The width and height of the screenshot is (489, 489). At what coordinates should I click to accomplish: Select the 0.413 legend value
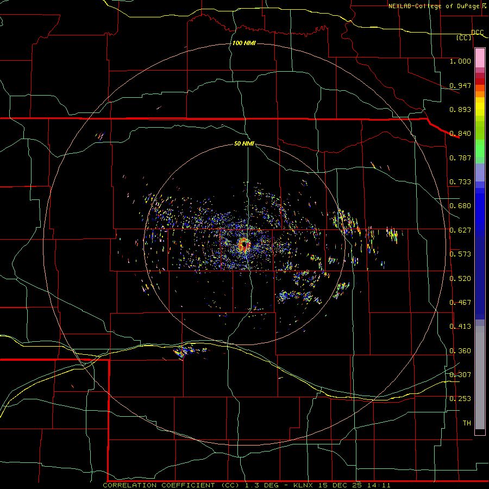pos(460,327)
